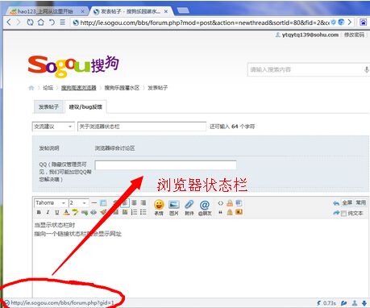Toggle bold formatting in editor
The width and height of the screenshot is (370, 308).
tap(39, 212)
